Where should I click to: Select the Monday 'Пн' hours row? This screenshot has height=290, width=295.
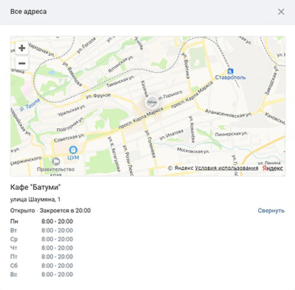(x=41, y=222)
